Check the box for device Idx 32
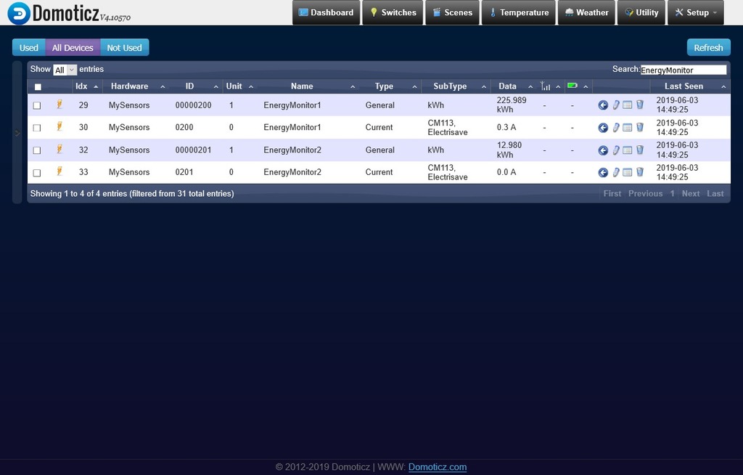The height and width of the screenshot is (475, 743). [37, 150]
